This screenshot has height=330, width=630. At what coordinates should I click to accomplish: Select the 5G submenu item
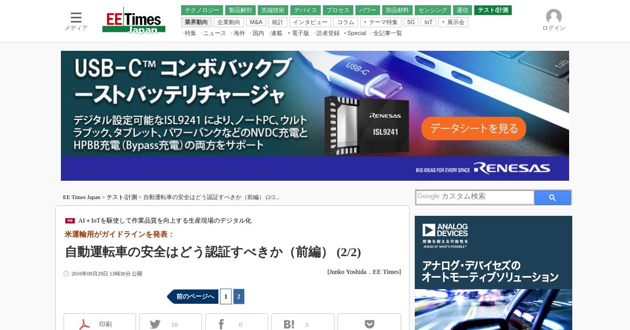pos(411,22)
